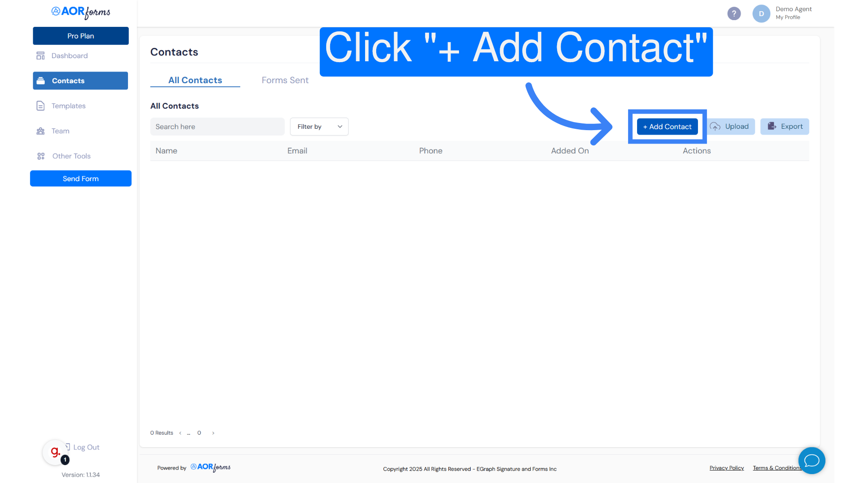Open the chat support bubble icon
Image resolution: width=859 pixels, height=483 pixels.
(x=812, y=460)
